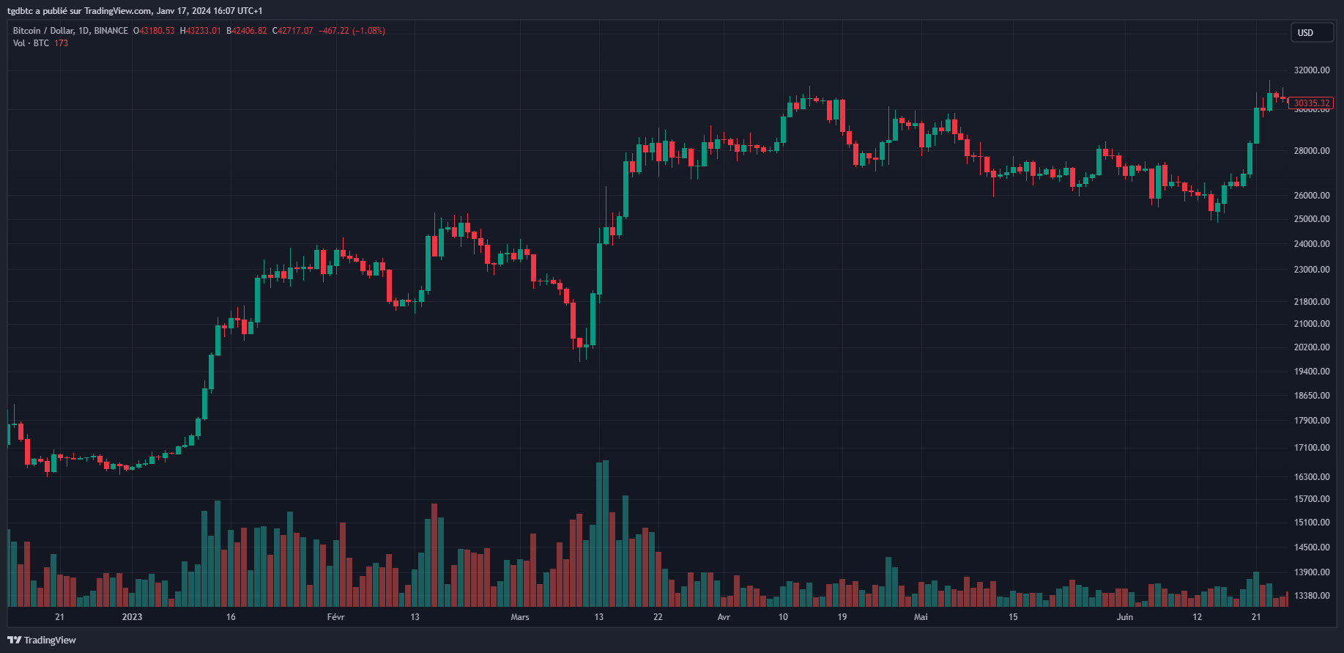Hide the volume histogram by clicking its 173 value
Screen dimensions: 1344x653
(62, 43)
